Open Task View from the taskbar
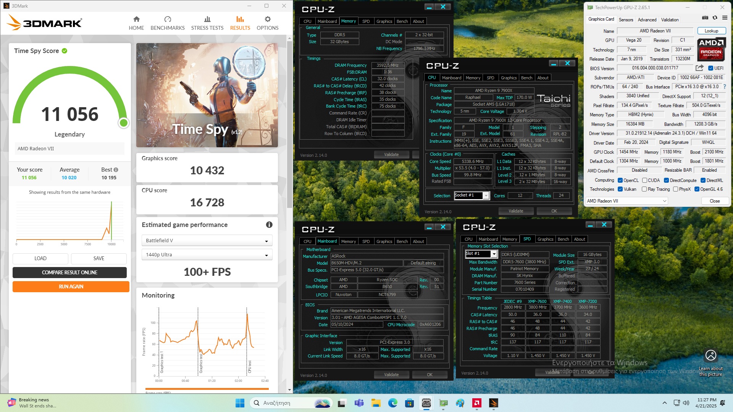 point(342,403)
